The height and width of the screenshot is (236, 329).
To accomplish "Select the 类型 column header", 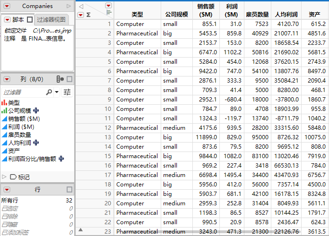I will pyautogui.click(x=137, y=10).
